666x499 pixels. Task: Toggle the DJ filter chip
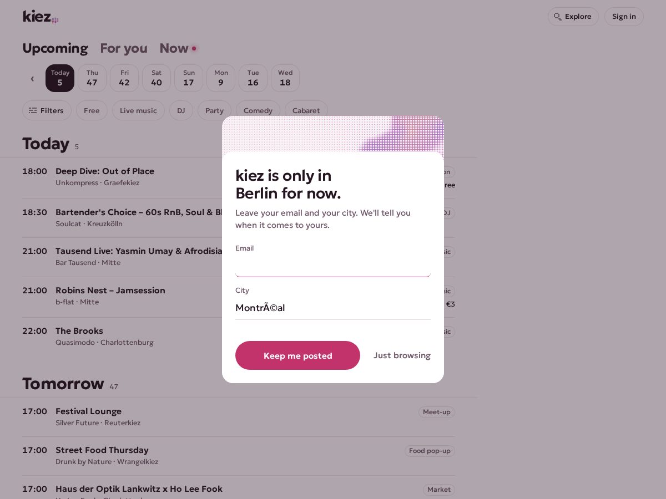[181, 110]
